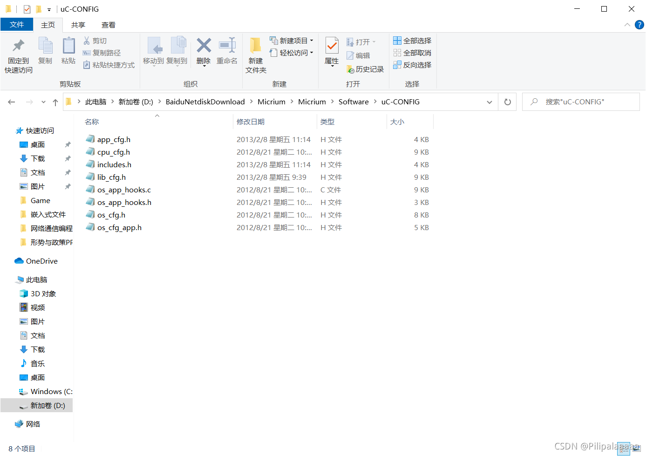Open History (历史记录)
This screenshot has width=646, height=456.
tap(365, 69)
